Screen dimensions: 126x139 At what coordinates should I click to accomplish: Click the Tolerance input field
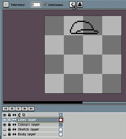point(36,5)
